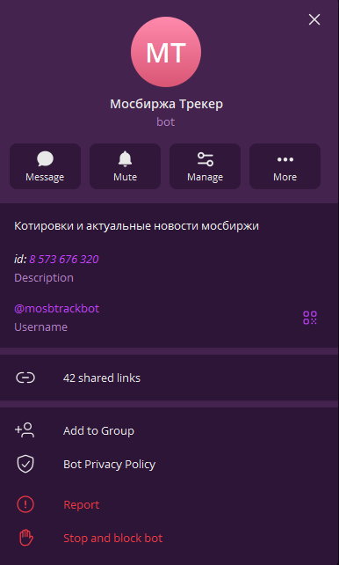Click the privacy shield icon
339x565 pixels.
pos(25,464)
